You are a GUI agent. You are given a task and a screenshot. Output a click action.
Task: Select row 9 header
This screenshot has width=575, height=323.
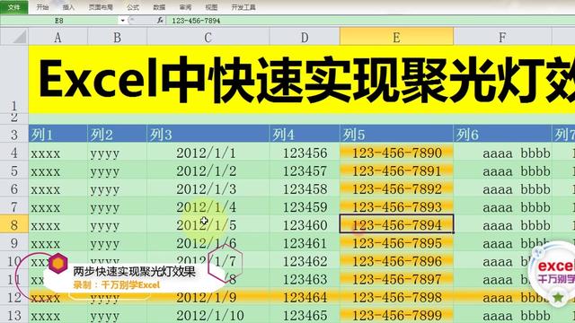[x=14, y=242]
